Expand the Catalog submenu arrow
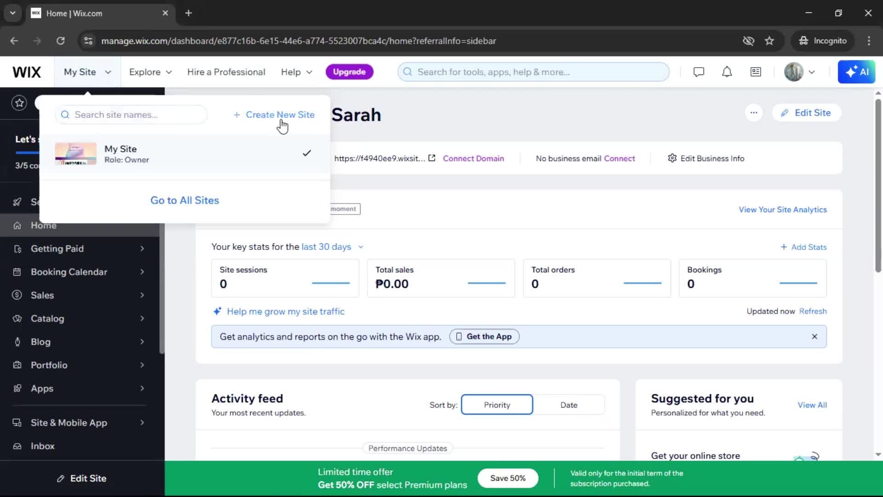Screen dimensions: 883x497 click(142, 318)
